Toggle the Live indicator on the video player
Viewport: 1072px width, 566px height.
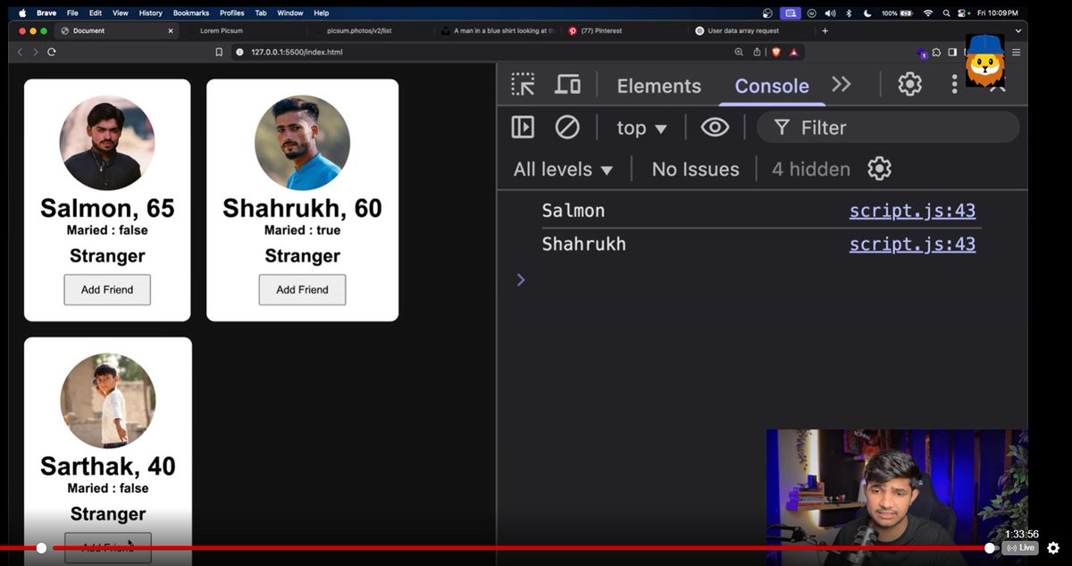pos(1019,548)
